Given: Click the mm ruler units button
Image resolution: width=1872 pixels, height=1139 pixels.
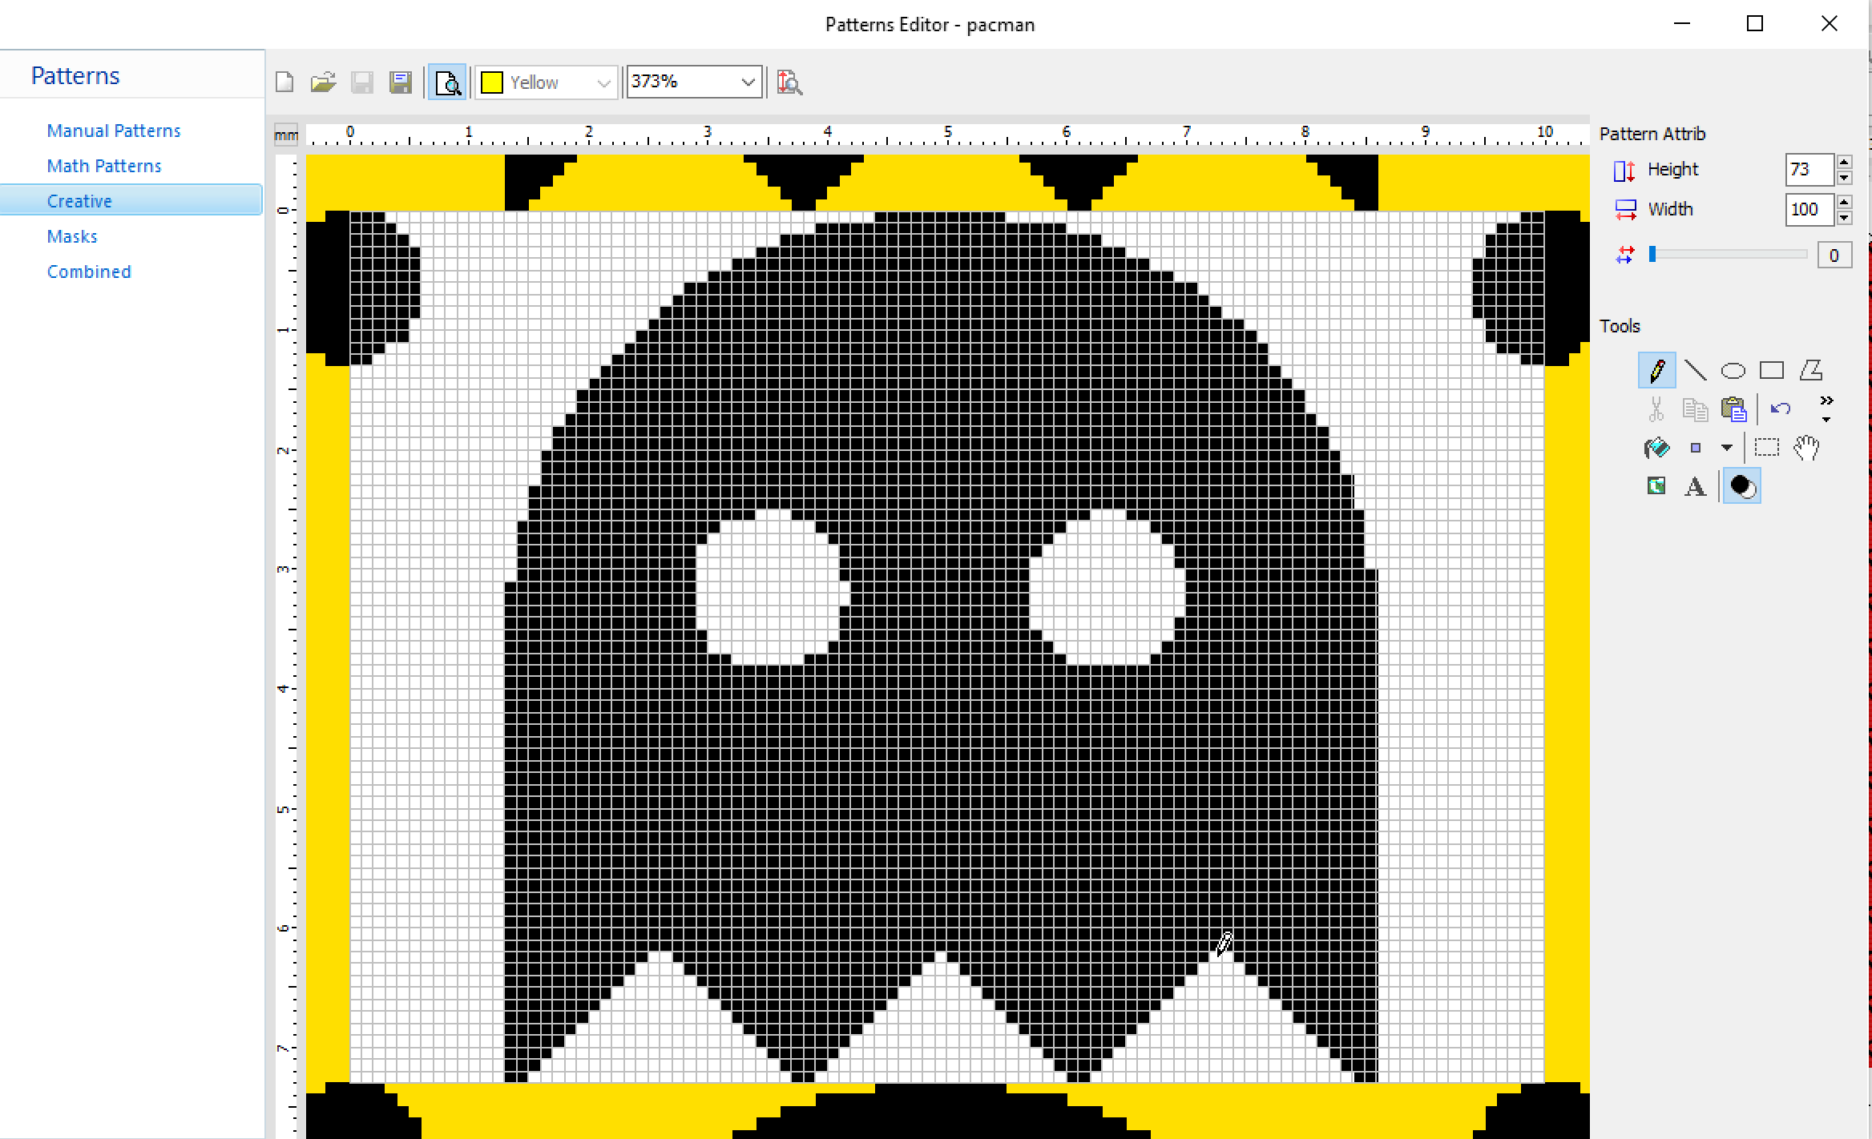Looking at the screenshot, I should click(x=286, y=135).
